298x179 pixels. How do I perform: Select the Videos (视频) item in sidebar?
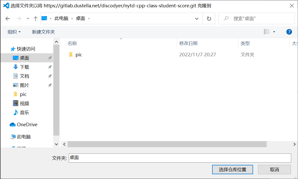pyautogui.click(x=24, y=104)
